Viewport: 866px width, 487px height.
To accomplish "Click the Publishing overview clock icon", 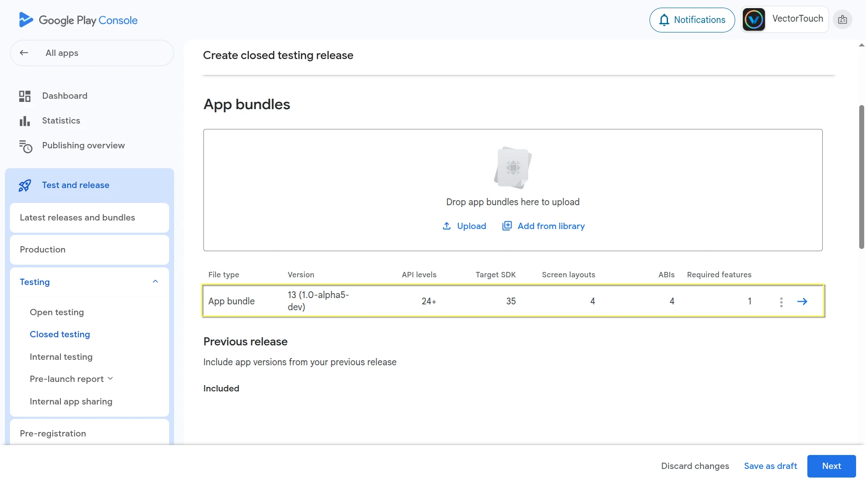I will coord(26,146).
